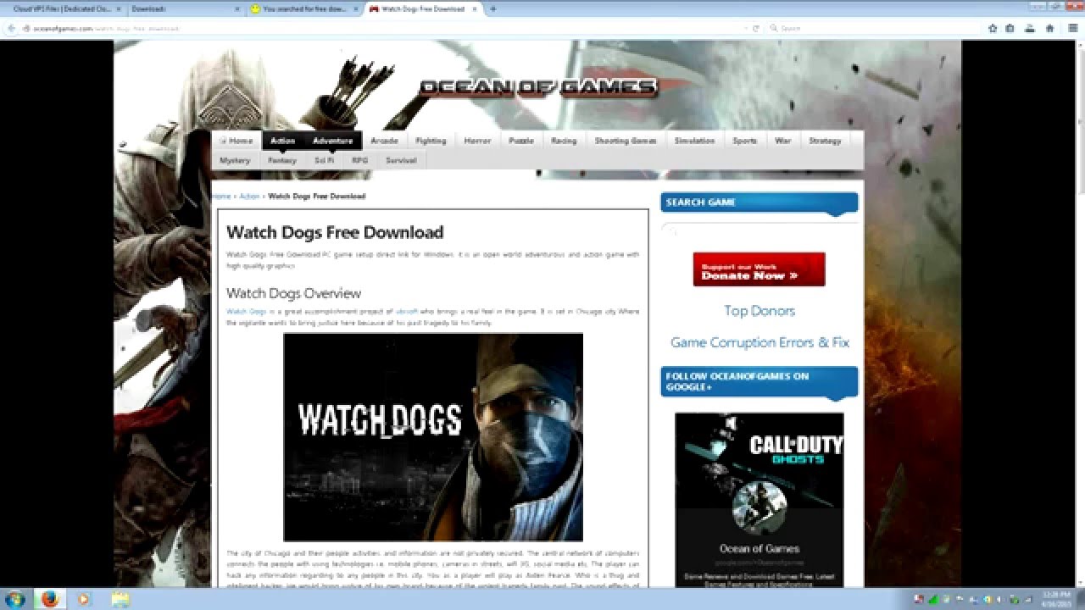The width and height of the screenshot is (1085, 610).
Task: Browse the Survival category
Action: click(401, 160)
